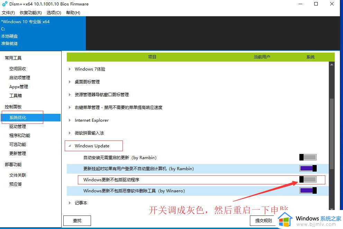
Task: Click the 当前用户 column header
Action: click(x=262, y=57)
